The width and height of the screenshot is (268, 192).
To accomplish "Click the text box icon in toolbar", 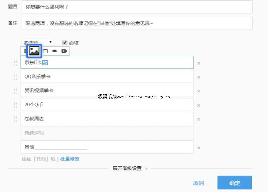I will coord(46,51).
